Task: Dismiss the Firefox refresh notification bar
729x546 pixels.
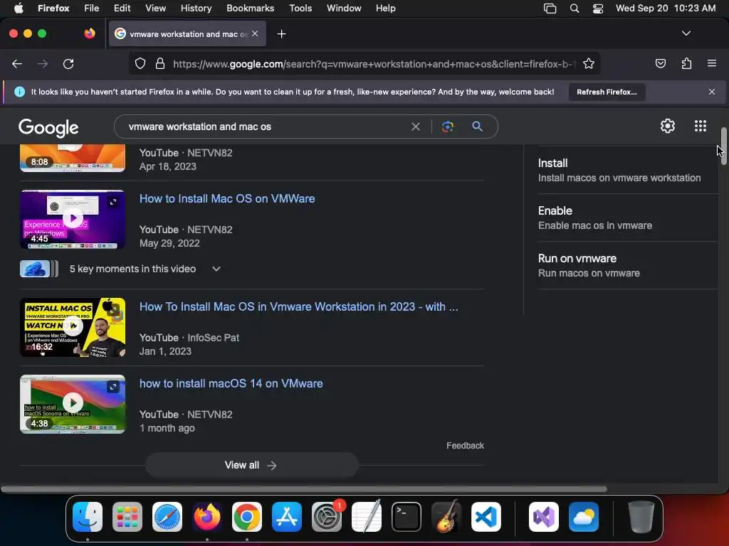Action: coord(711,92)
